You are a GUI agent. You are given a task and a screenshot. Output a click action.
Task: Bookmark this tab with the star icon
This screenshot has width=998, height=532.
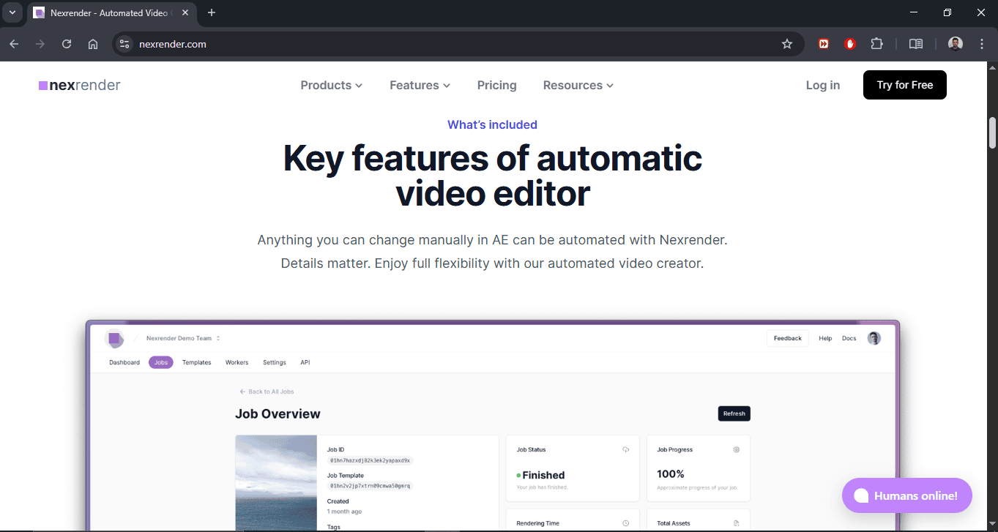click(x=787, y=44)
